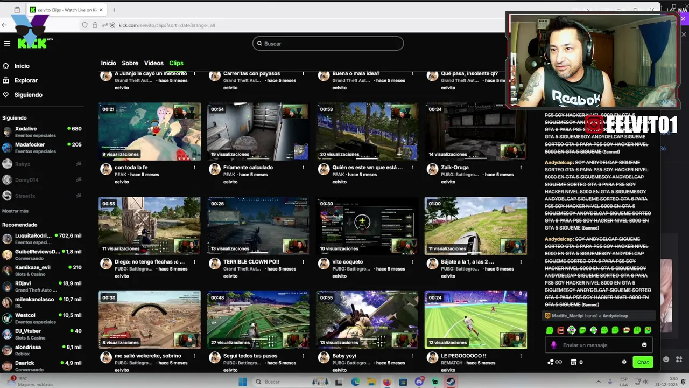Show hidden tray icons chevron

coord(598,382)
